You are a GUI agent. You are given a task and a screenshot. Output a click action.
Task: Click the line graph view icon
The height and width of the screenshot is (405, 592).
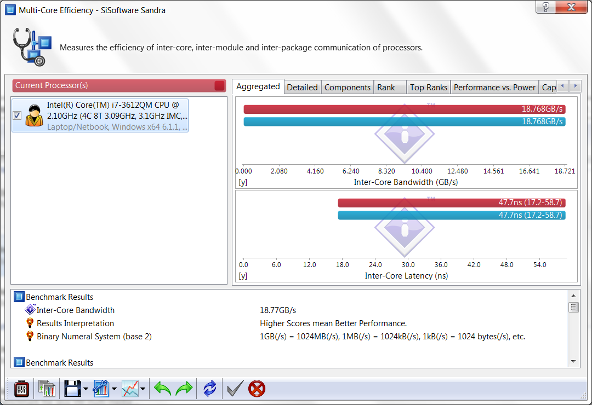point(130,389)
